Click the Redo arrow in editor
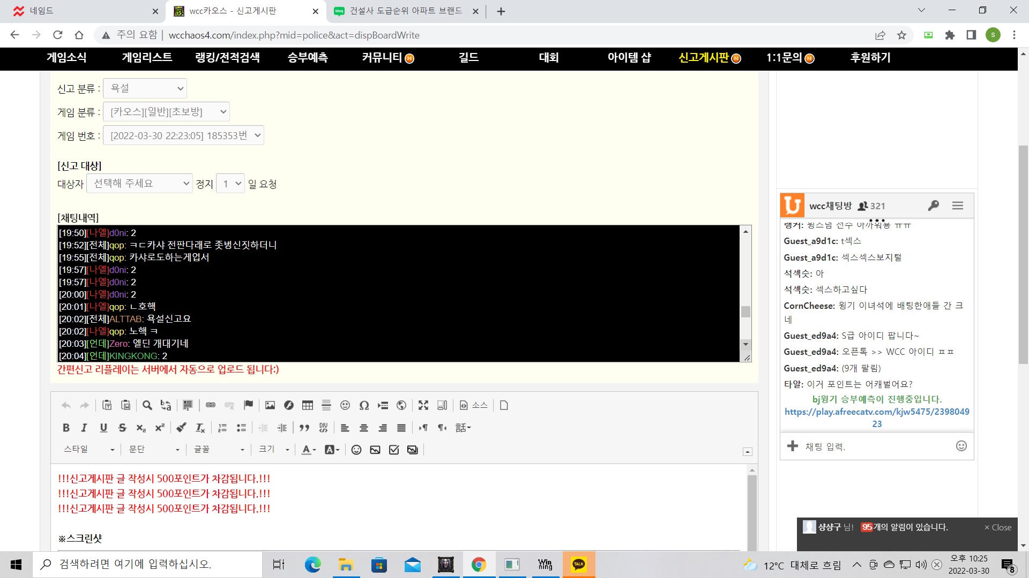The image size is (1029, 578). 84,405
